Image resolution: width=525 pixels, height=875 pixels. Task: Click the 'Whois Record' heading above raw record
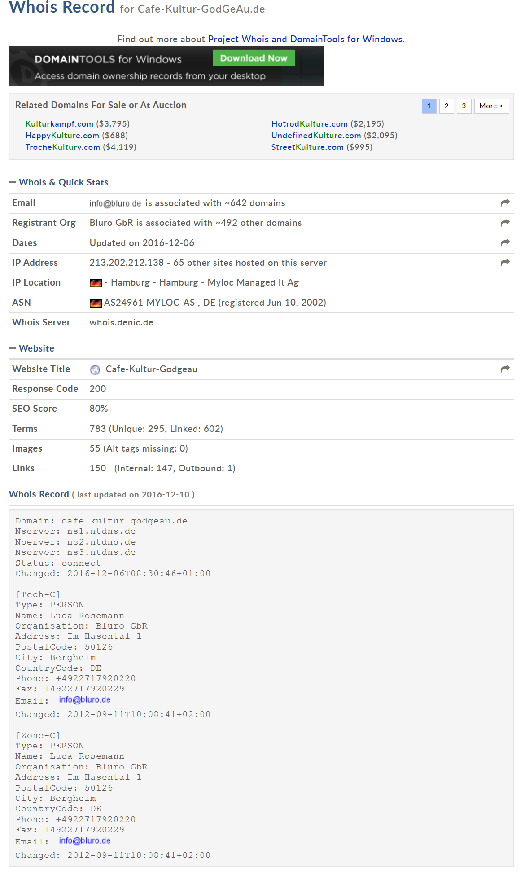pyautogui.click(x=39, y=494)
